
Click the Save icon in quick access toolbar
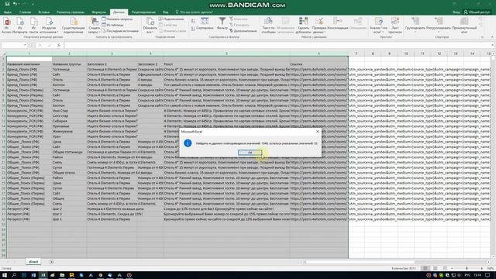(x=7, y=4)
